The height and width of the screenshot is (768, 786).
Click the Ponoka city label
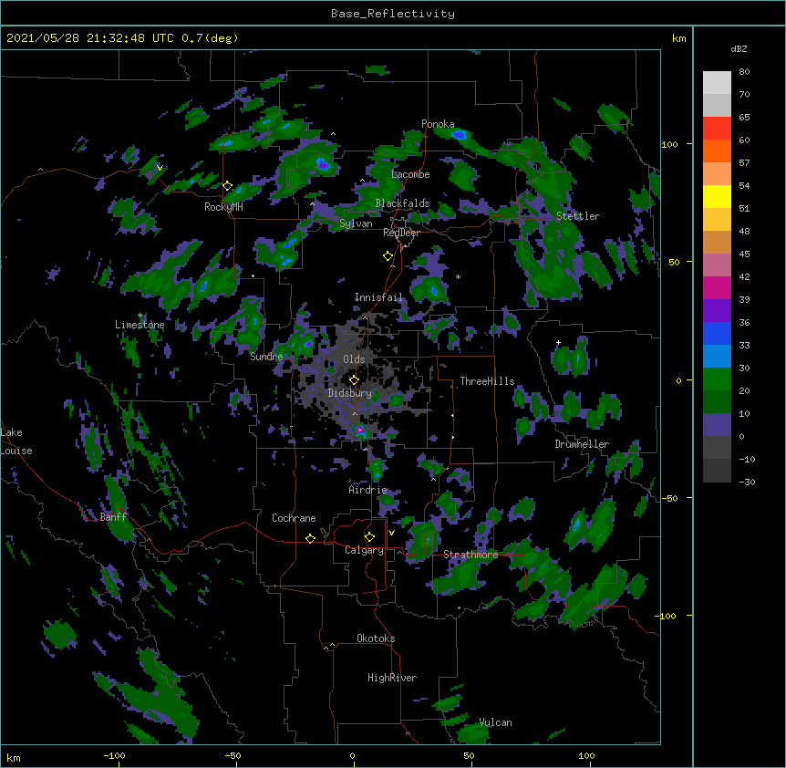(438, 124)
